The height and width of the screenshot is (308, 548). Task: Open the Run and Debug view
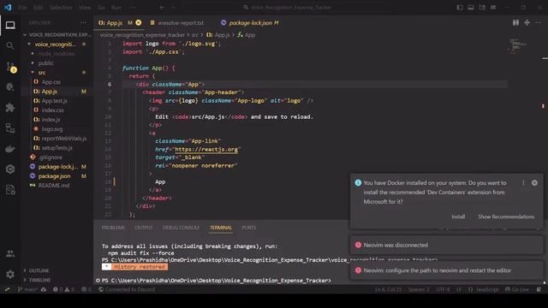(10, 86)
